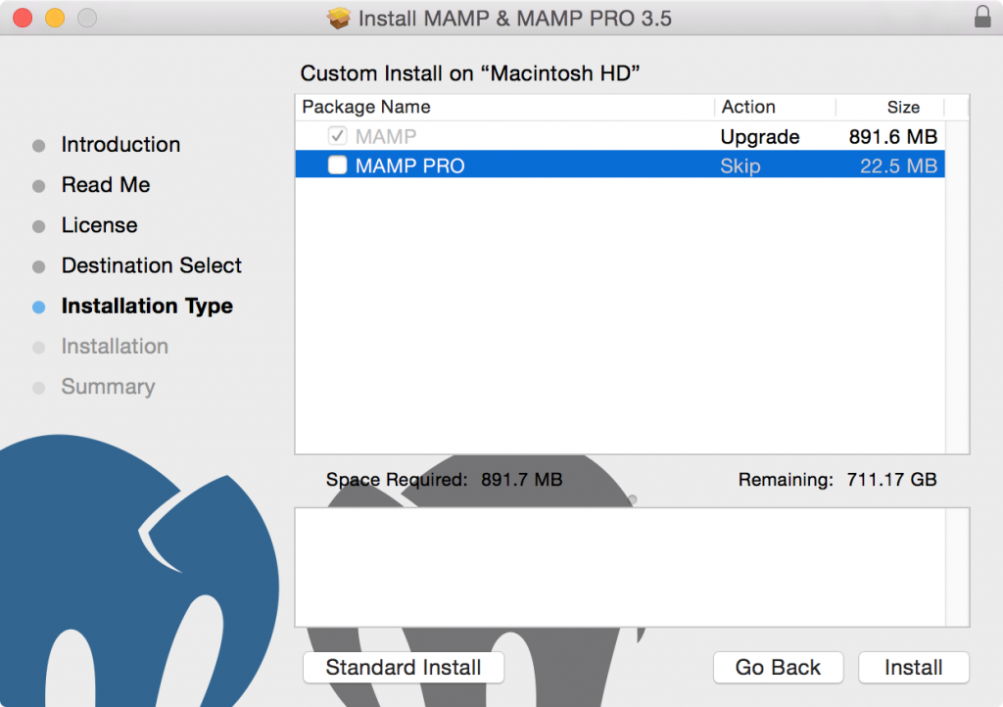This screenshot has height=707, width=1003.
Task: Click the lock icon in title bar
Action: tap(981, 17)
